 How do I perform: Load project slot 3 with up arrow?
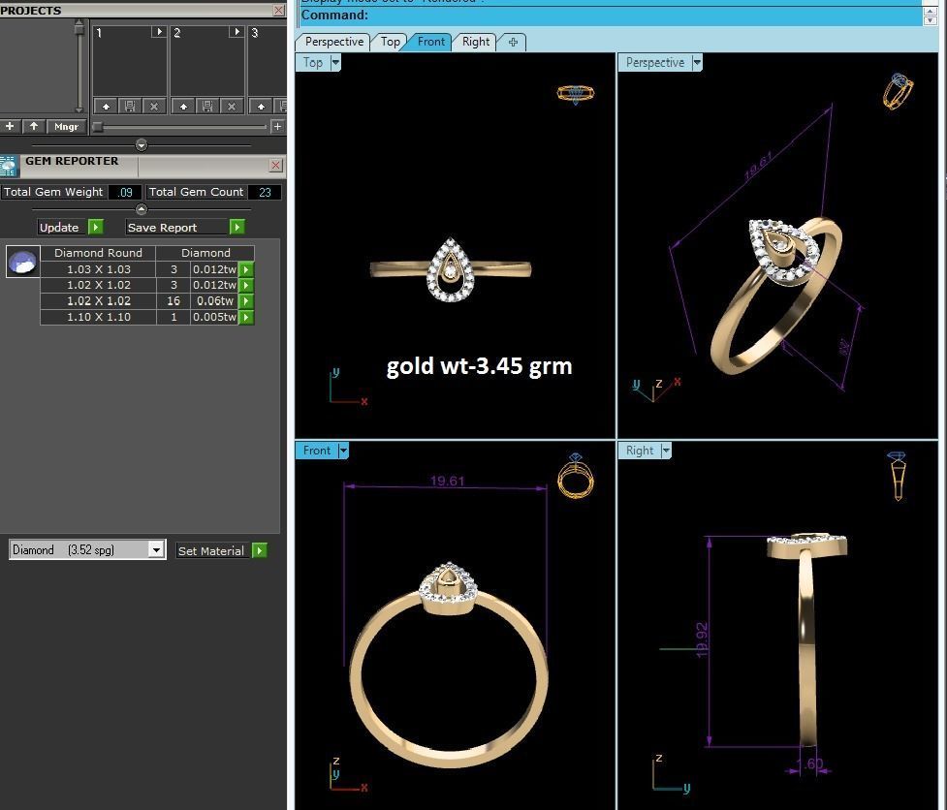coord(261,107)
